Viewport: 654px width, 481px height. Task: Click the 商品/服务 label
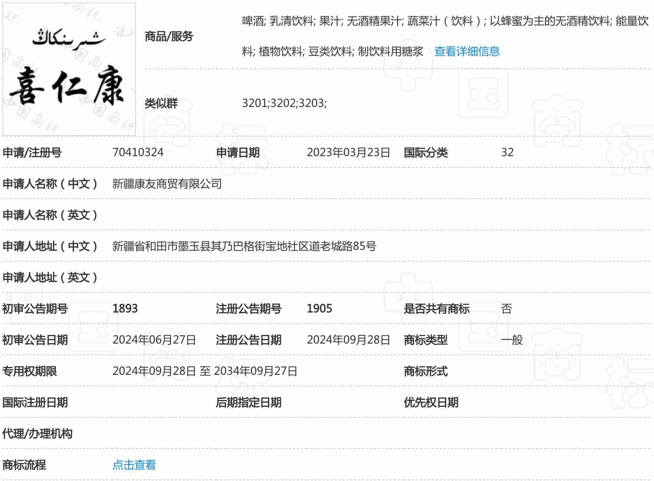click(x=169, y=36)
